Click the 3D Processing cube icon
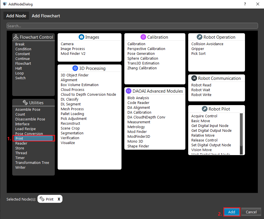This screenshot has height=219, width=264. click(x=75, y=68)
